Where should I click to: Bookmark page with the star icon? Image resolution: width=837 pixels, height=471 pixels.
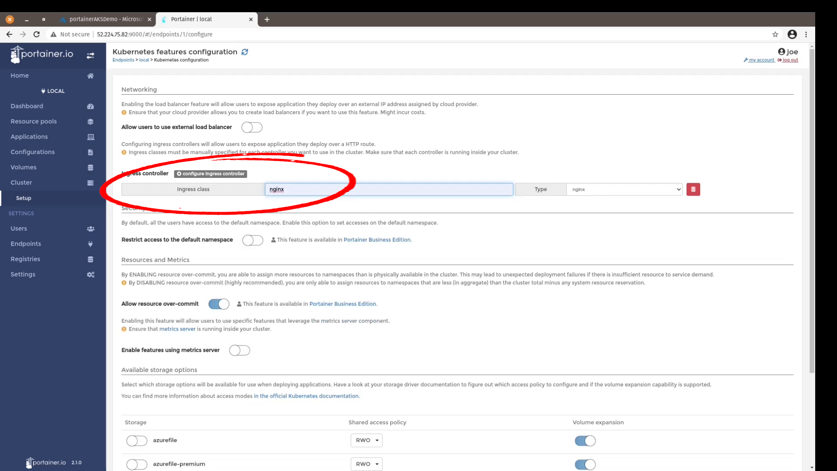(x=775, y=34)
